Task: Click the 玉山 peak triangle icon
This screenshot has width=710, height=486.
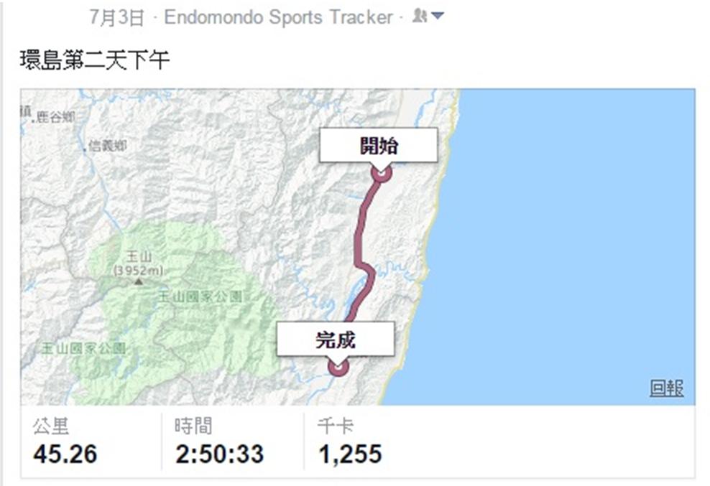Action: (x=139, y=281)
